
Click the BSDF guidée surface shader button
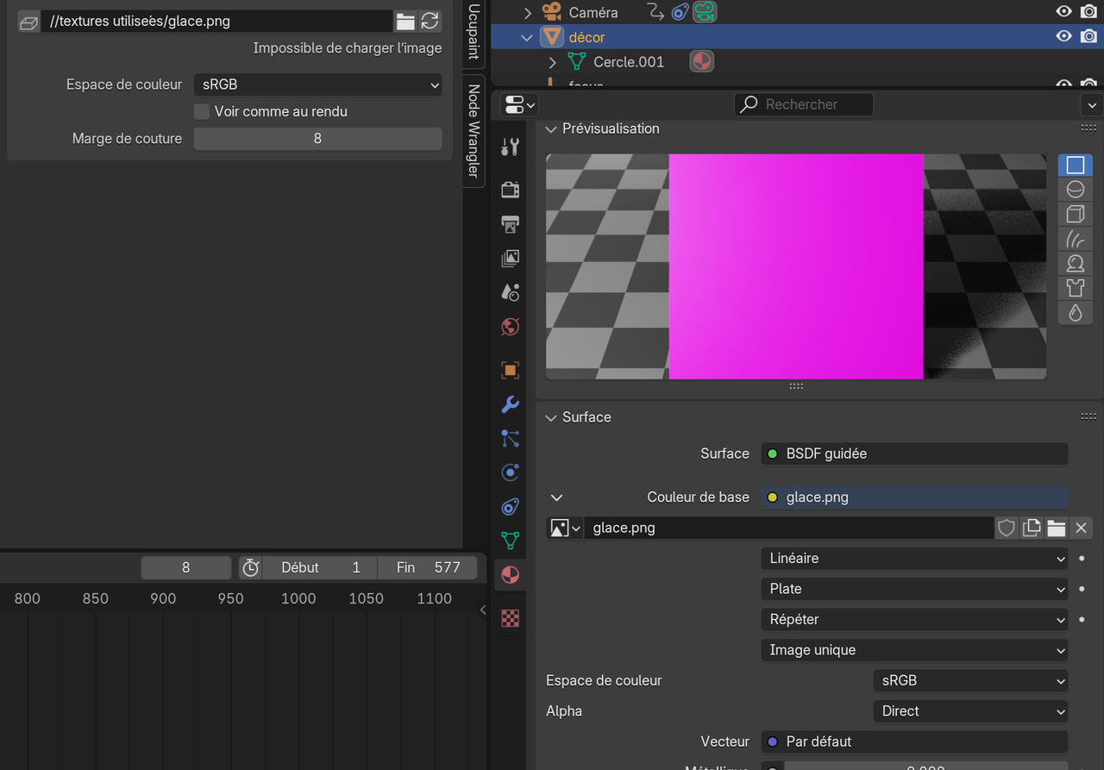pyautogui.click(x=915, y=454)
